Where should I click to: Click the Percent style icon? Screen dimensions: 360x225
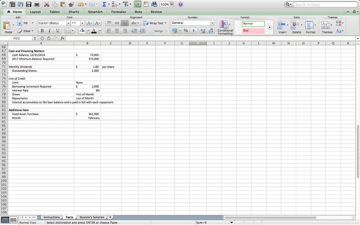pos(186,31)
